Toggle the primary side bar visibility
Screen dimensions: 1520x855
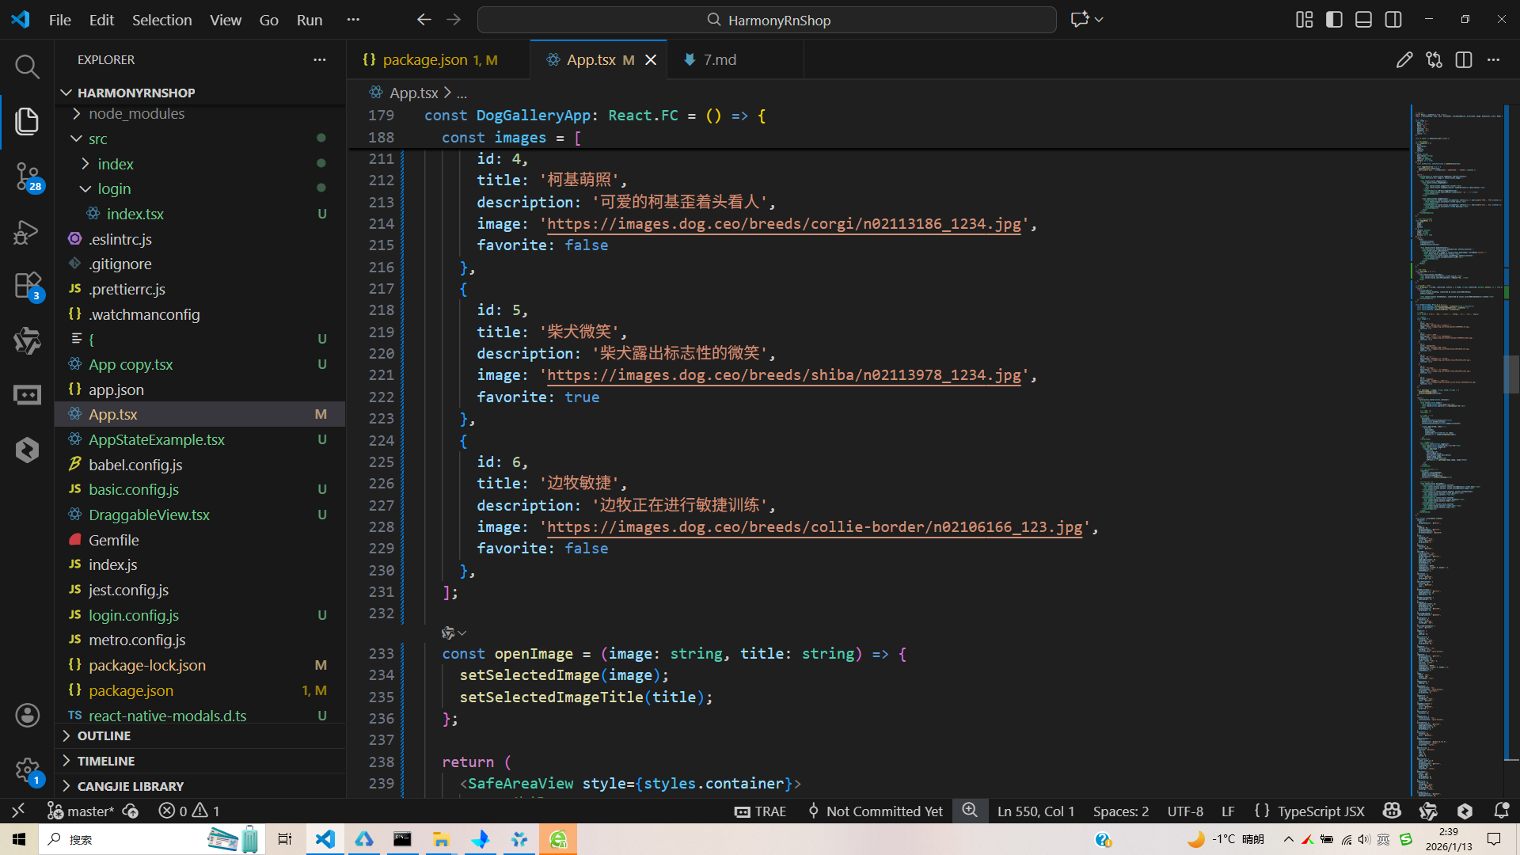pos(1334,20)
